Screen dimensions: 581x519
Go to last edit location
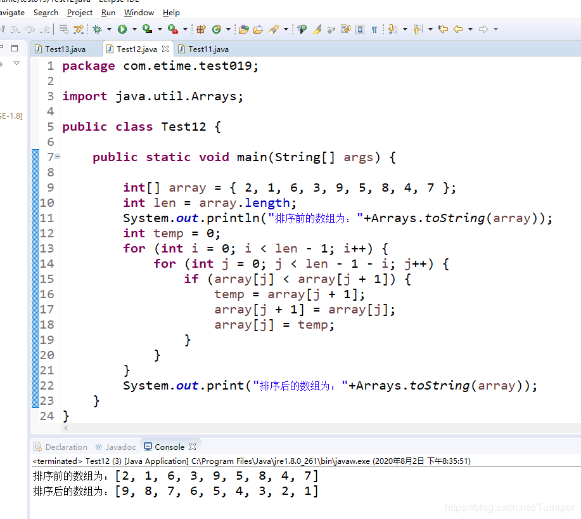tap(443, 29)
